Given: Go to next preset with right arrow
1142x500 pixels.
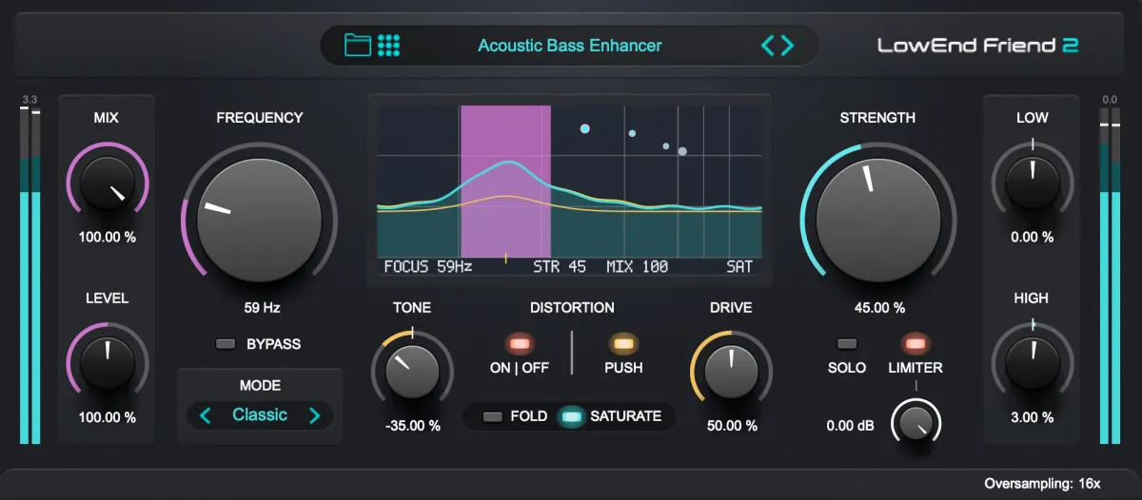Looking at the screenshot, I should click(787, 45).
